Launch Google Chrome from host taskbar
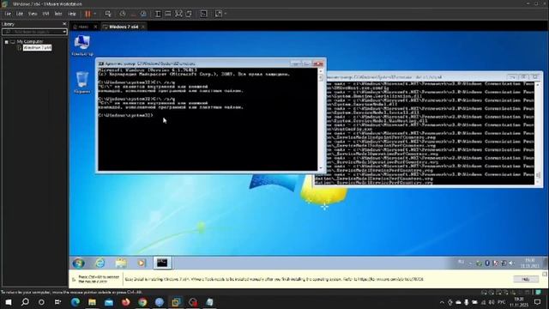549x309 pixels. (142, 302)
